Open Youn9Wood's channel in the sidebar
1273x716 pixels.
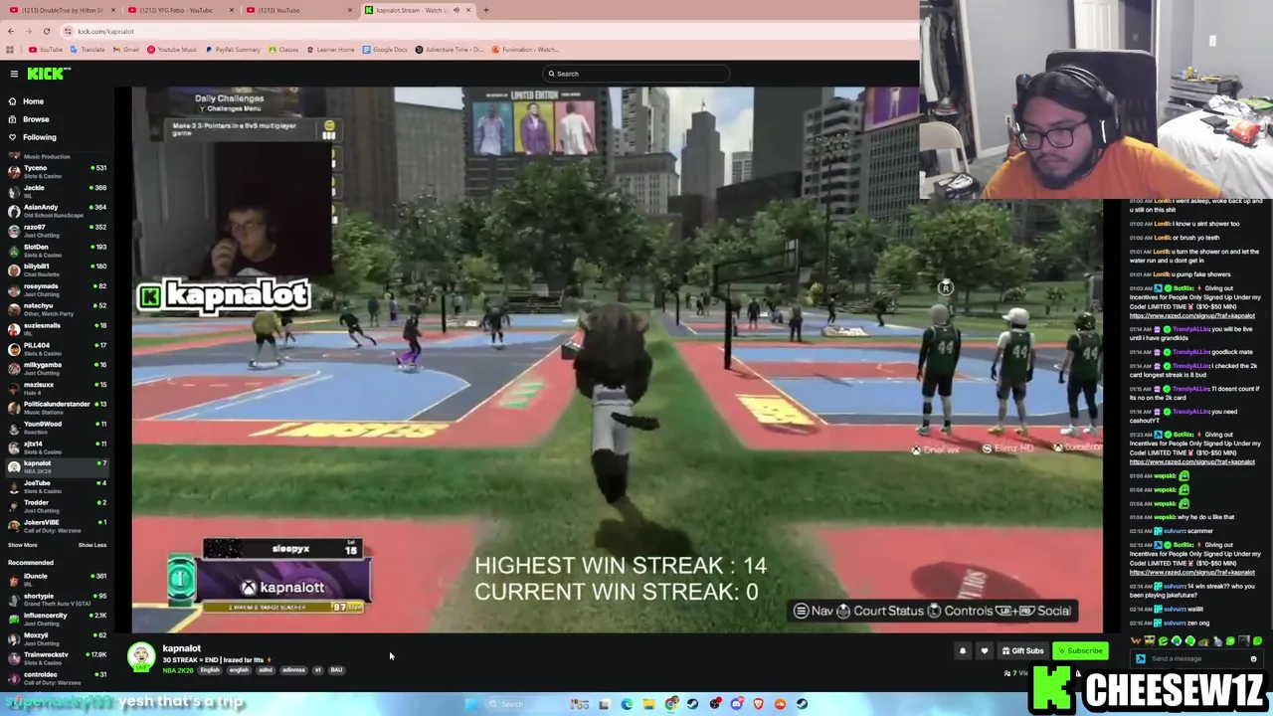(56, 428)
